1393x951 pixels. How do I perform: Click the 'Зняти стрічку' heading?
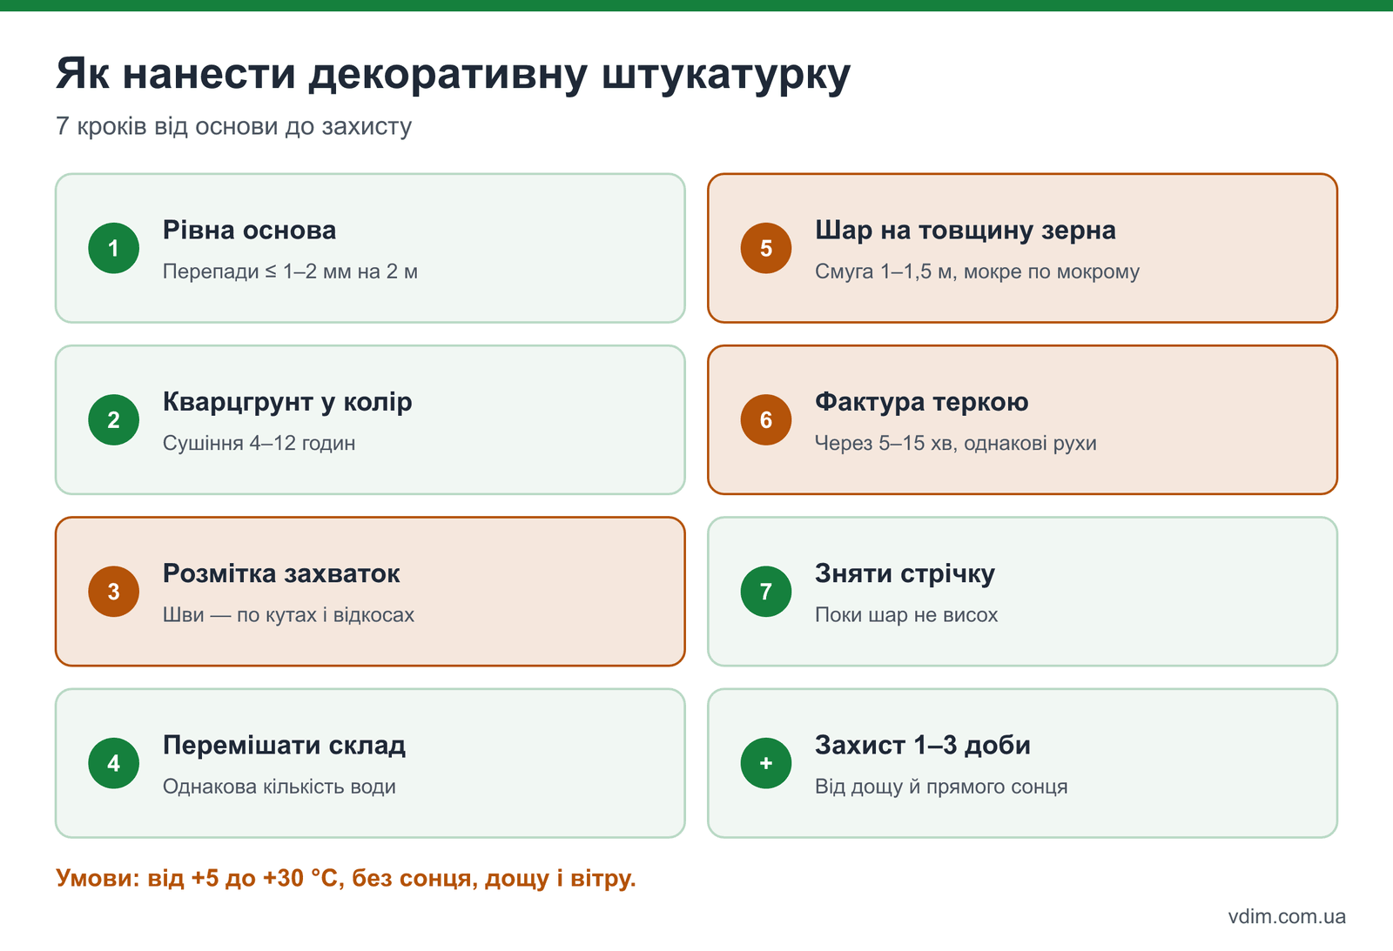point(905,573)
